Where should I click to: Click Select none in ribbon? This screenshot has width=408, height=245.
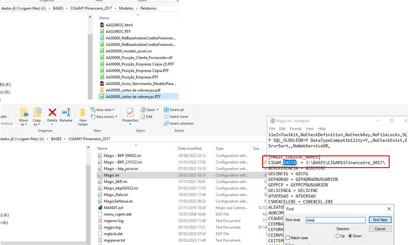(x=176, y=117)
